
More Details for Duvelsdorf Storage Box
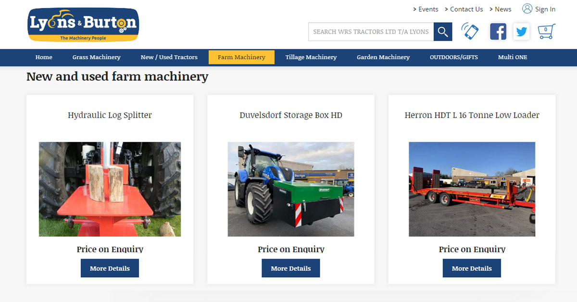[x=291, y=268]
